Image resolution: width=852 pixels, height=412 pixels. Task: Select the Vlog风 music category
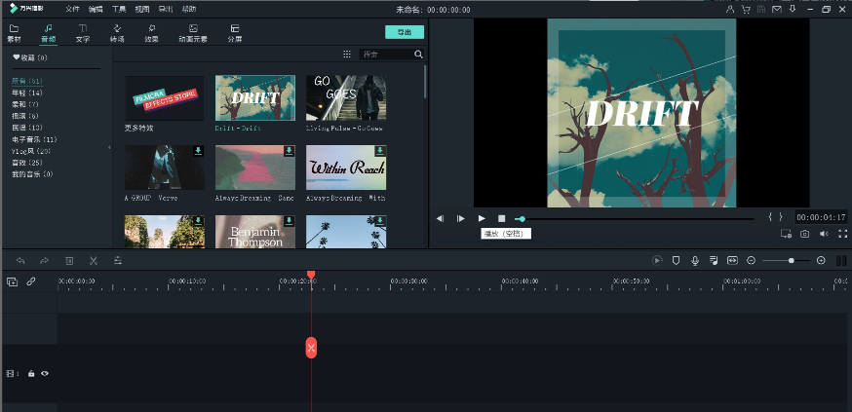31,151
